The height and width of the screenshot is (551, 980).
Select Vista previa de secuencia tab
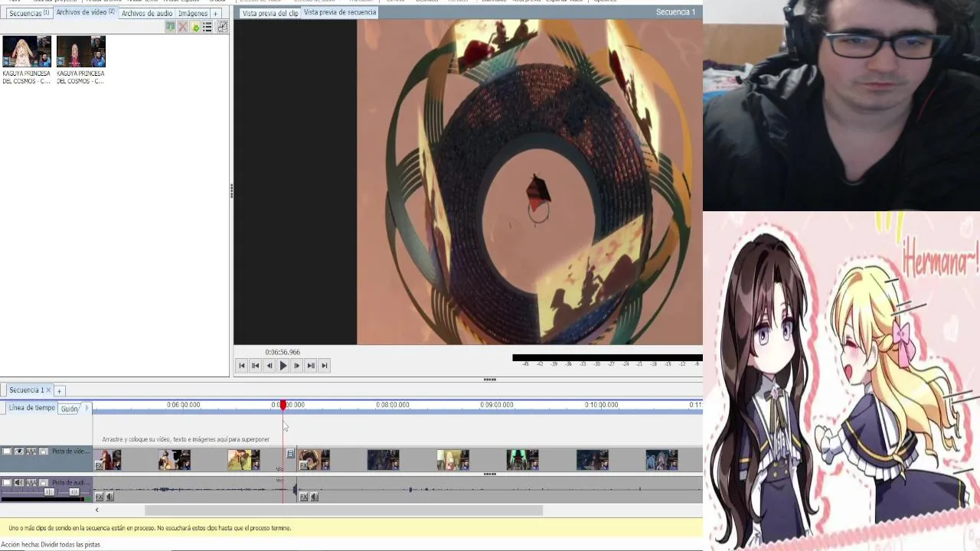click(x=340, y=12)
